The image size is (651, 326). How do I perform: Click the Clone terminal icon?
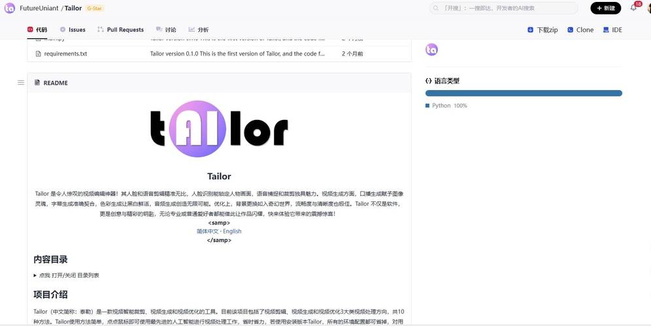coord(571,30)
